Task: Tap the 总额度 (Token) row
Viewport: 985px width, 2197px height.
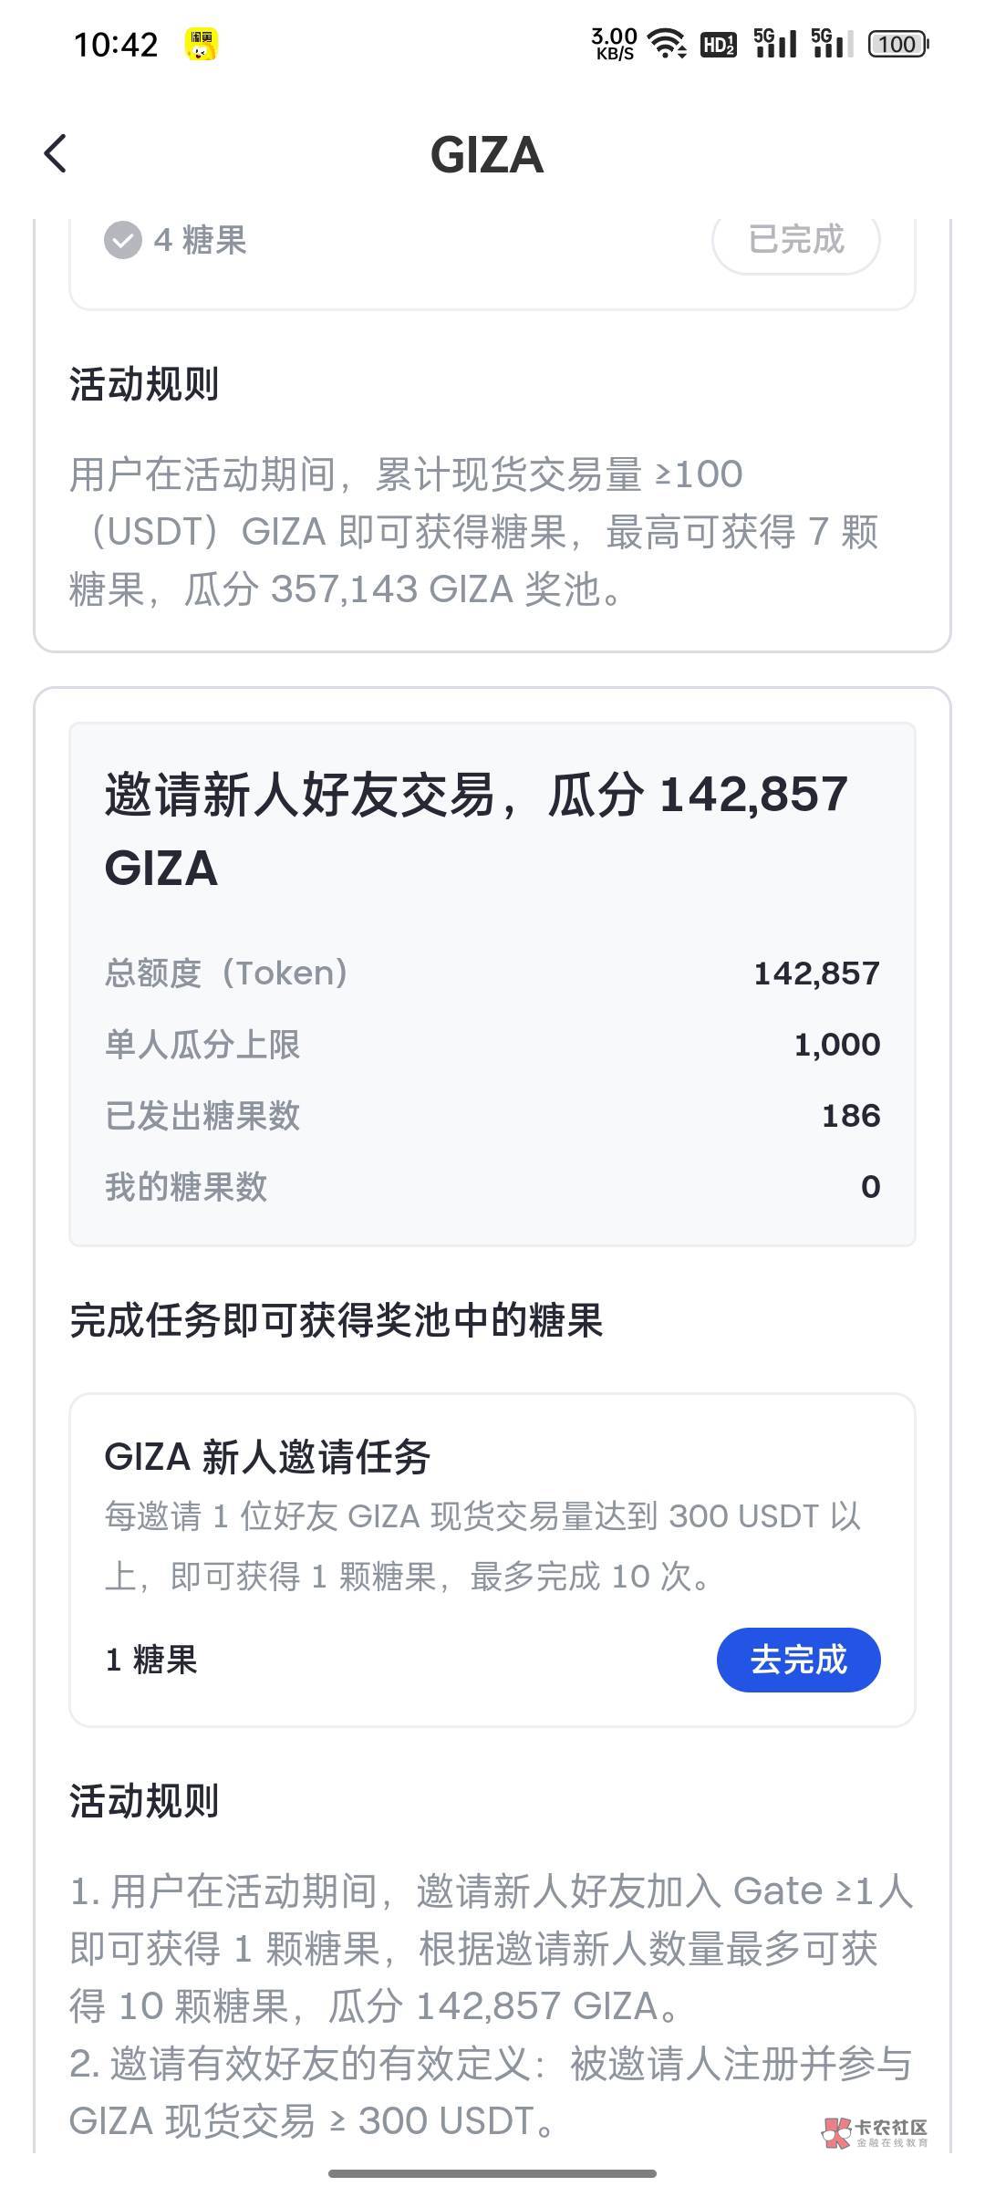Action: point(493,974)
